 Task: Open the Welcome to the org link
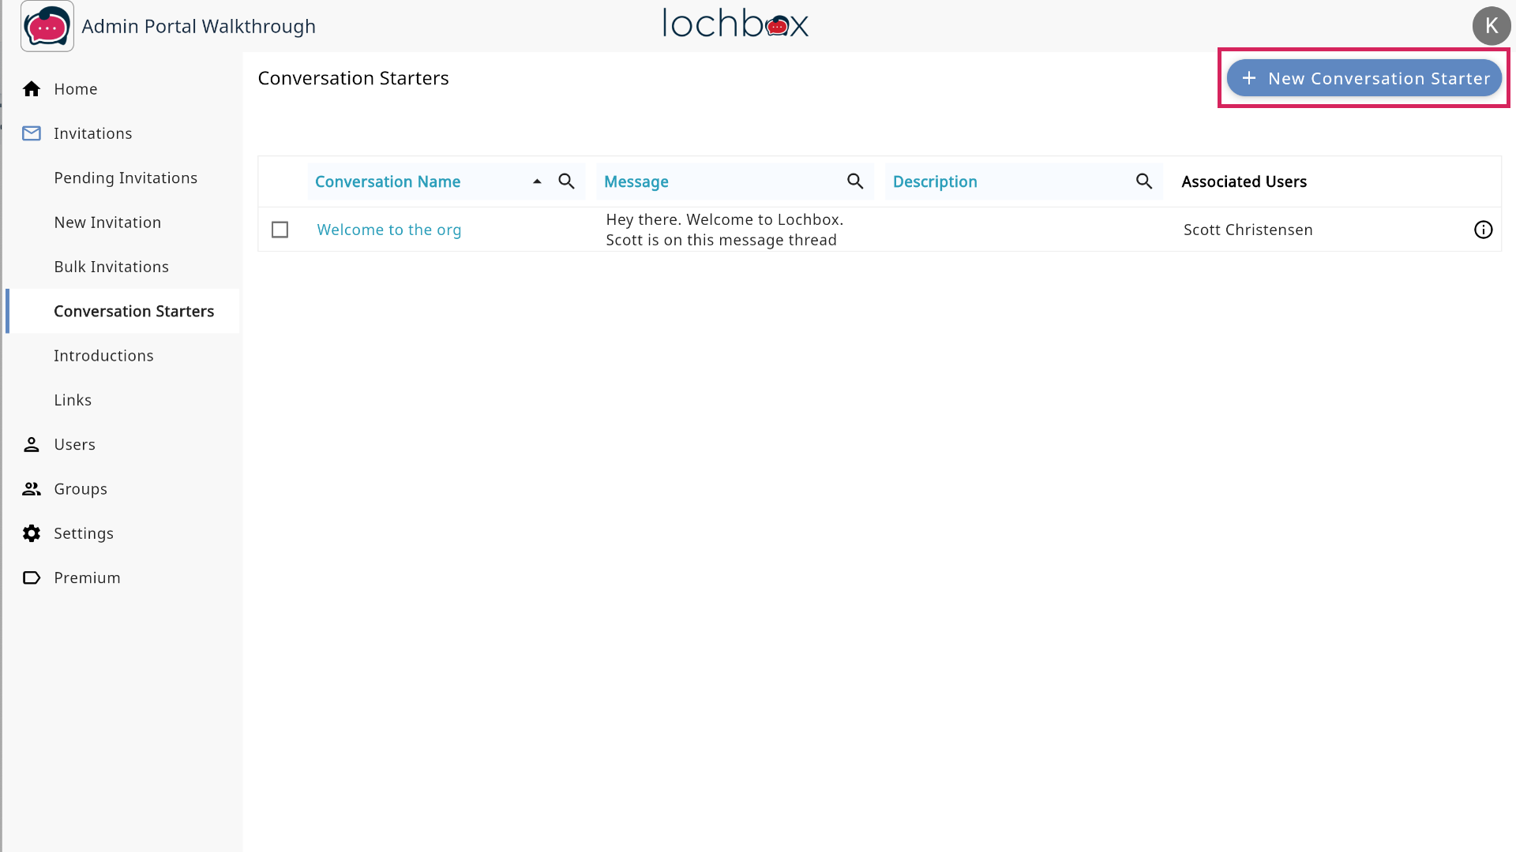click(x=389, y=230)
